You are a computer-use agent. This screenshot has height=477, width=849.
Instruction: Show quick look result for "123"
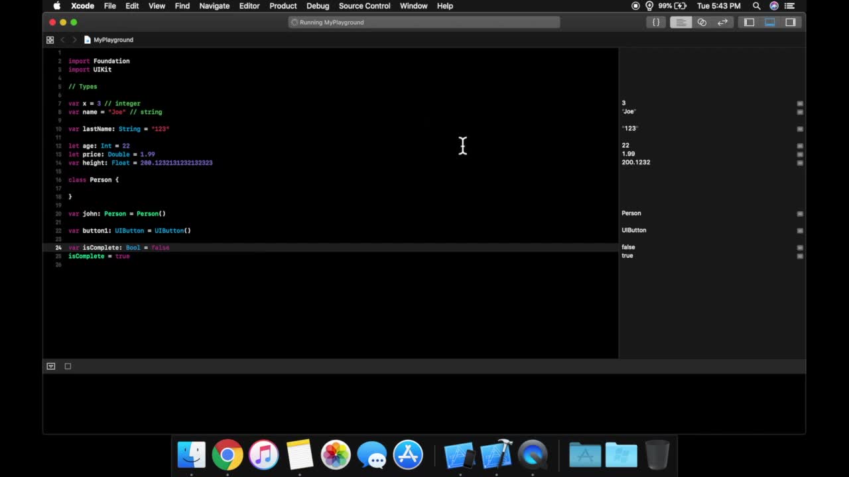click(x=800, y=129)
